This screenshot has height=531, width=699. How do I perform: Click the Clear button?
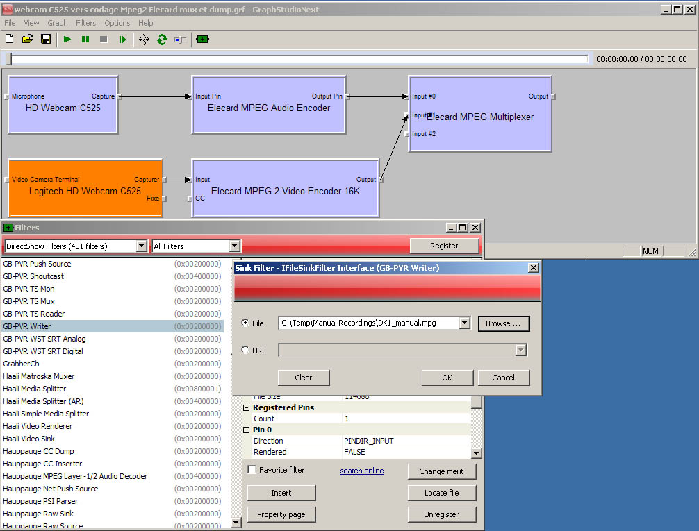point(304,378)
